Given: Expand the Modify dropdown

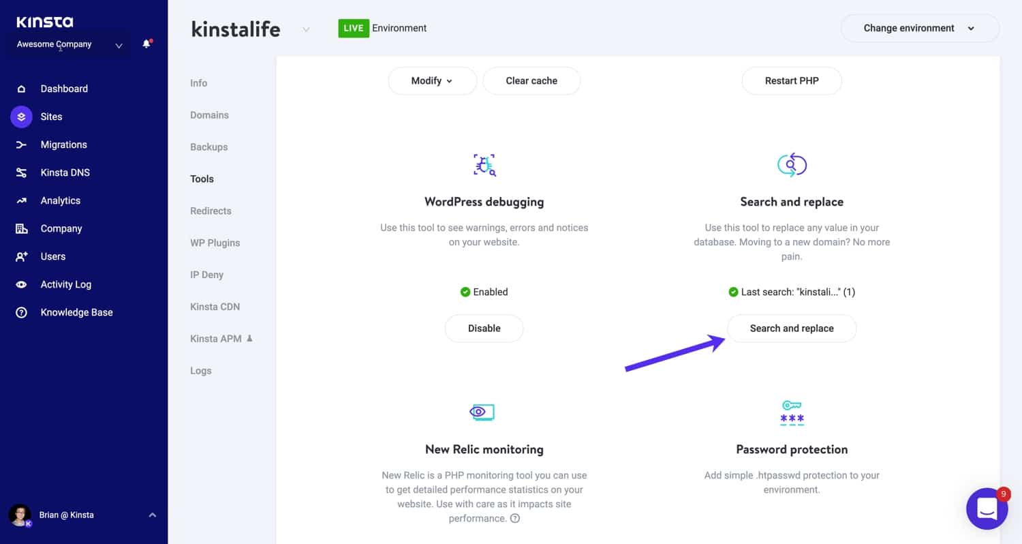Looking at the screenshot, I should point(432,80).
